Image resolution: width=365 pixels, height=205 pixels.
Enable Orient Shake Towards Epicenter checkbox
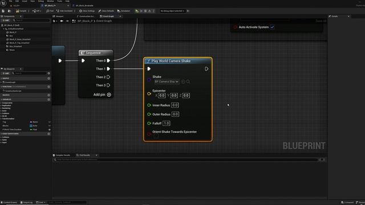[x=156, y=136]
